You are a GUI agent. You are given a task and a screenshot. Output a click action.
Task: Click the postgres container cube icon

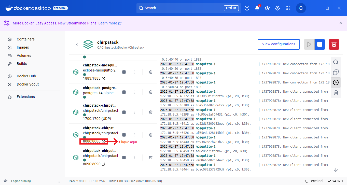pyautogui.click(x=76, y=92)
